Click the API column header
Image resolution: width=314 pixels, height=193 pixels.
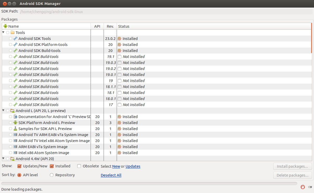[97, 26]
